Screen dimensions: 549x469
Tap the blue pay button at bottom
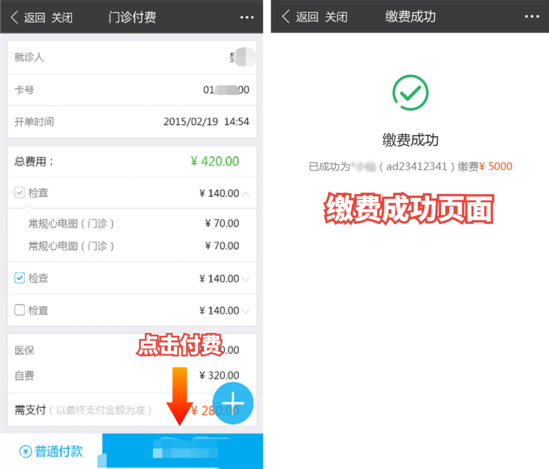[x=183, y=451]
